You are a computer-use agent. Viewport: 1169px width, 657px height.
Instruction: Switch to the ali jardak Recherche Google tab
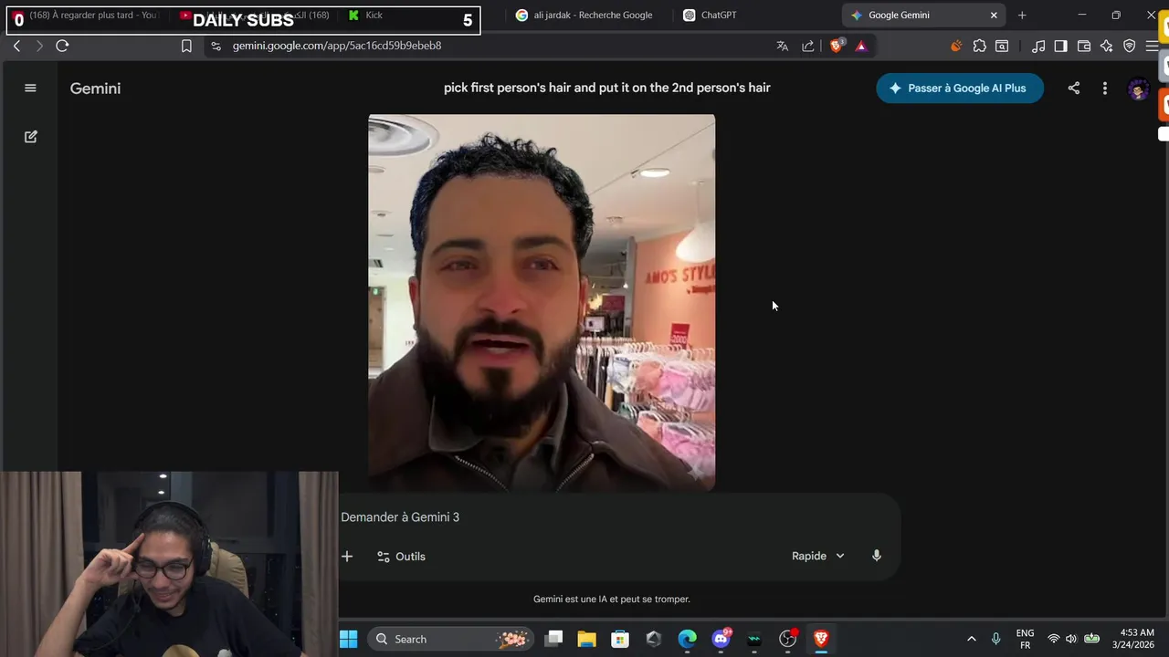(584, 15)
